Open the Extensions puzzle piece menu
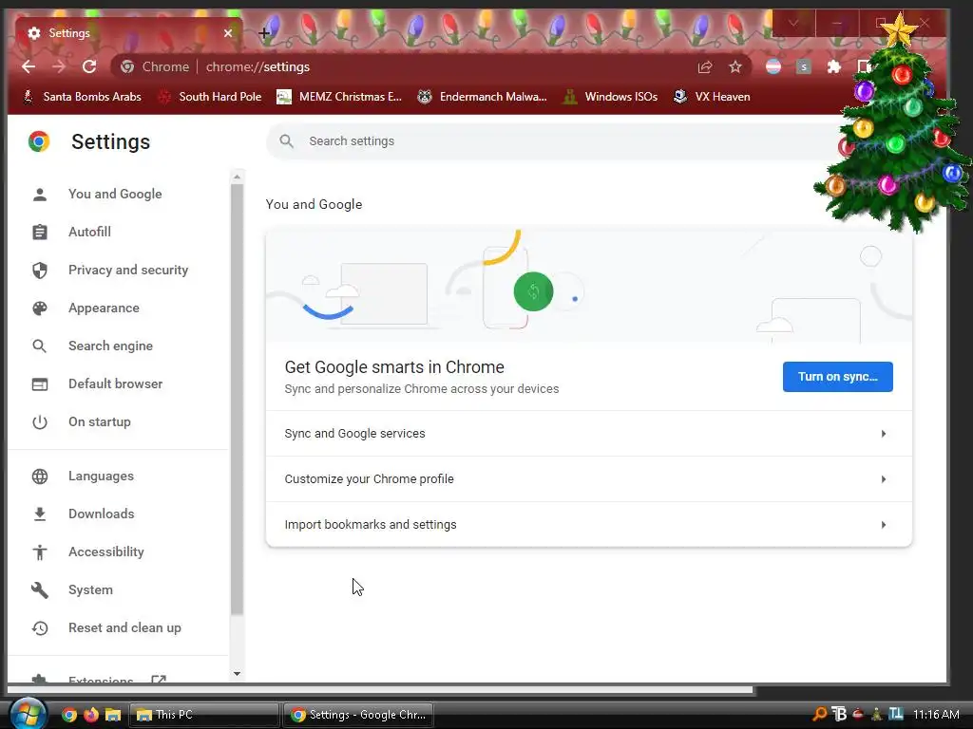Screen dimensions: 973x729 pyautogui.click(x=834, y=67)
